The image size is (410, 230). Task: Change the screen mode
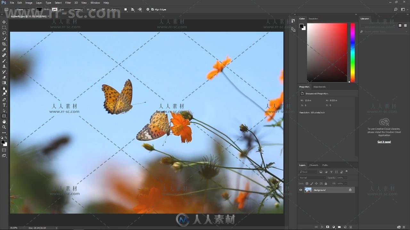tap(4, 156)
